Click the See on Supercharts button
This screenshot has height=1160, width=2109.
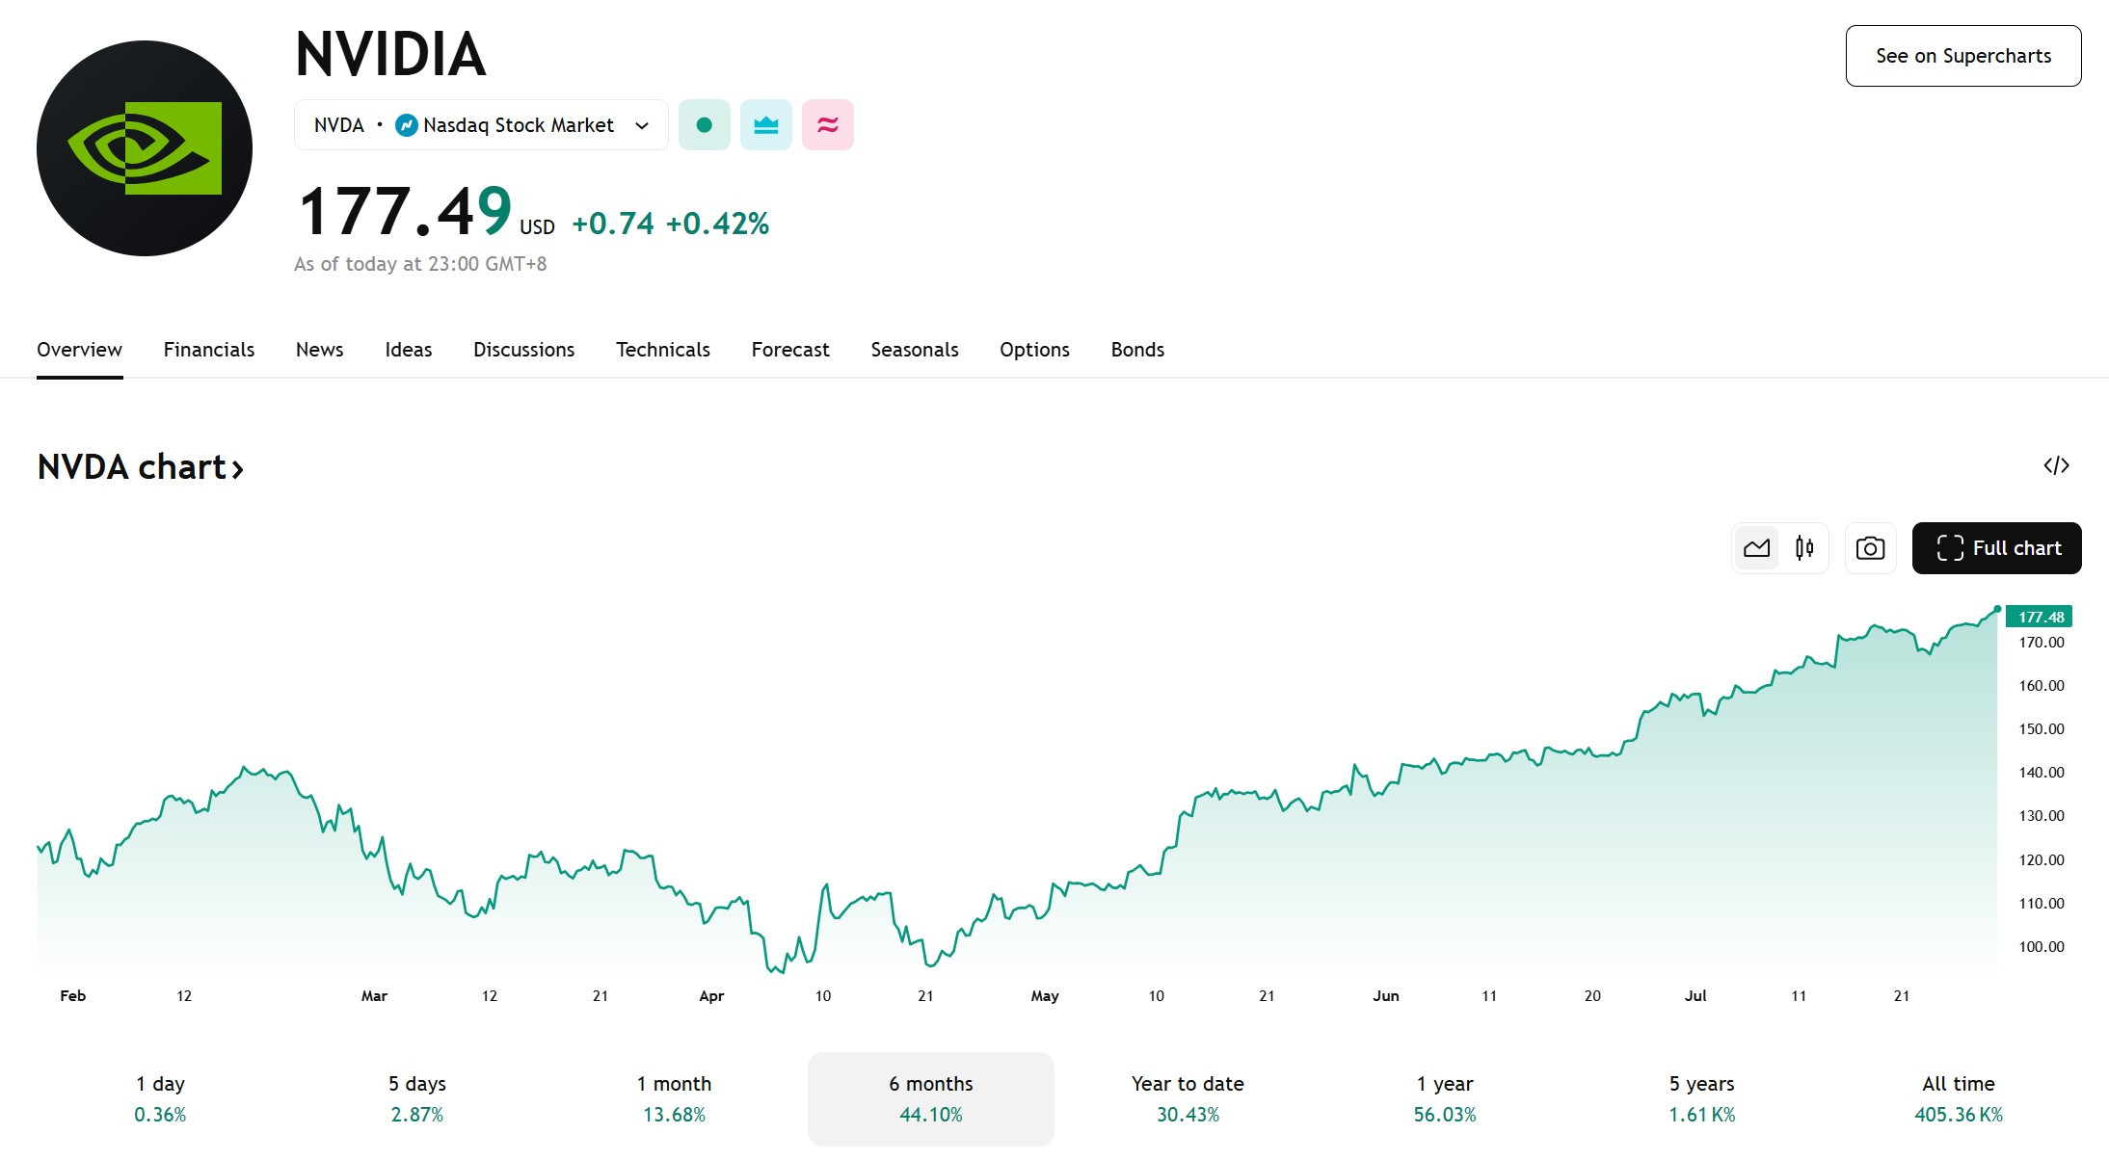(x=1963, y=56)
